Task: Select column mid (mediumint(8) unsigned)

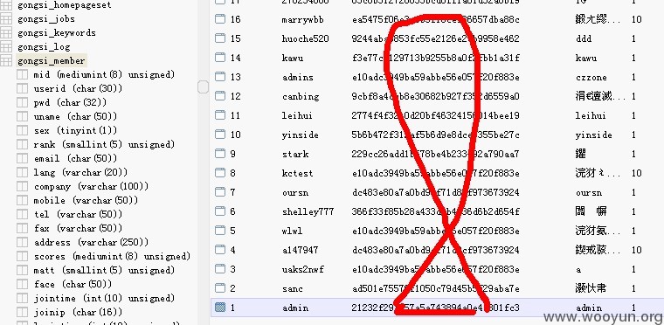Action: point(104,75)
